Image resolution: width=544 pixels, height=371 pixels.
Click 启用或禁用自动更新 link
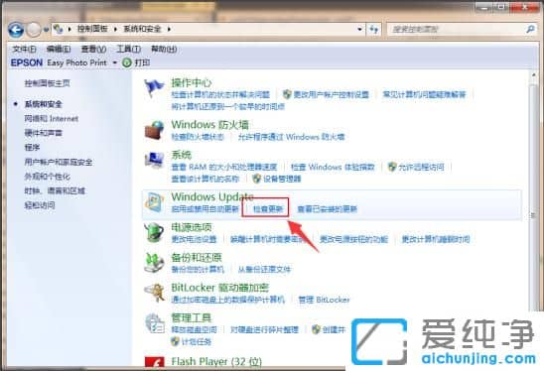[x=205, y=209]
